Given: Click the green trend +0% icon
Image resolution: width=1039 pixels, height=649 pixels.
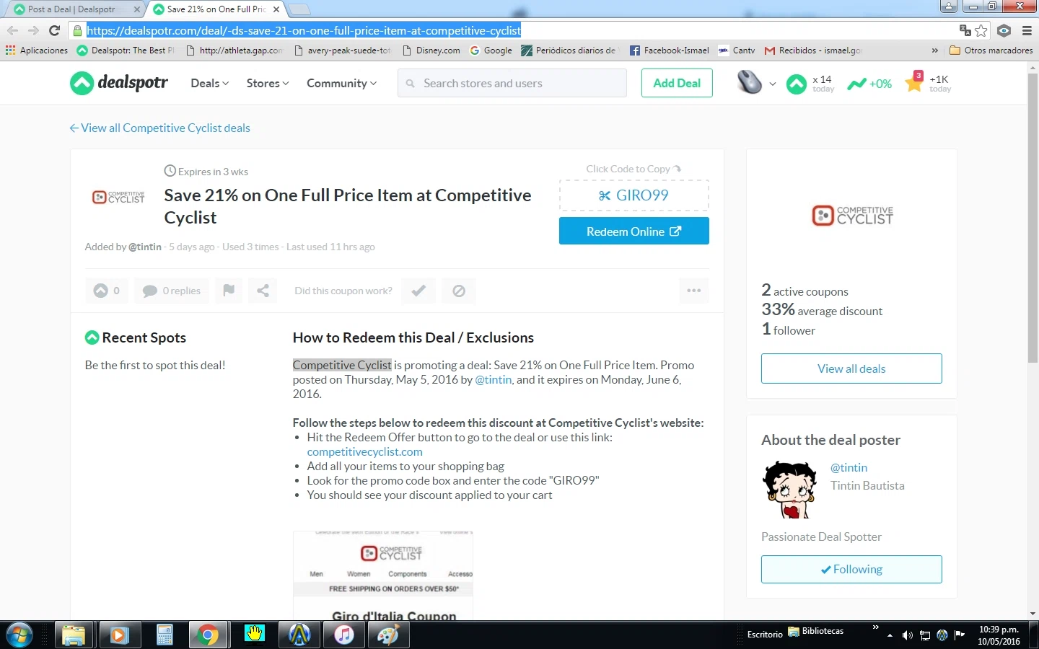Looking at the screenshot, I should coord(857,84).
